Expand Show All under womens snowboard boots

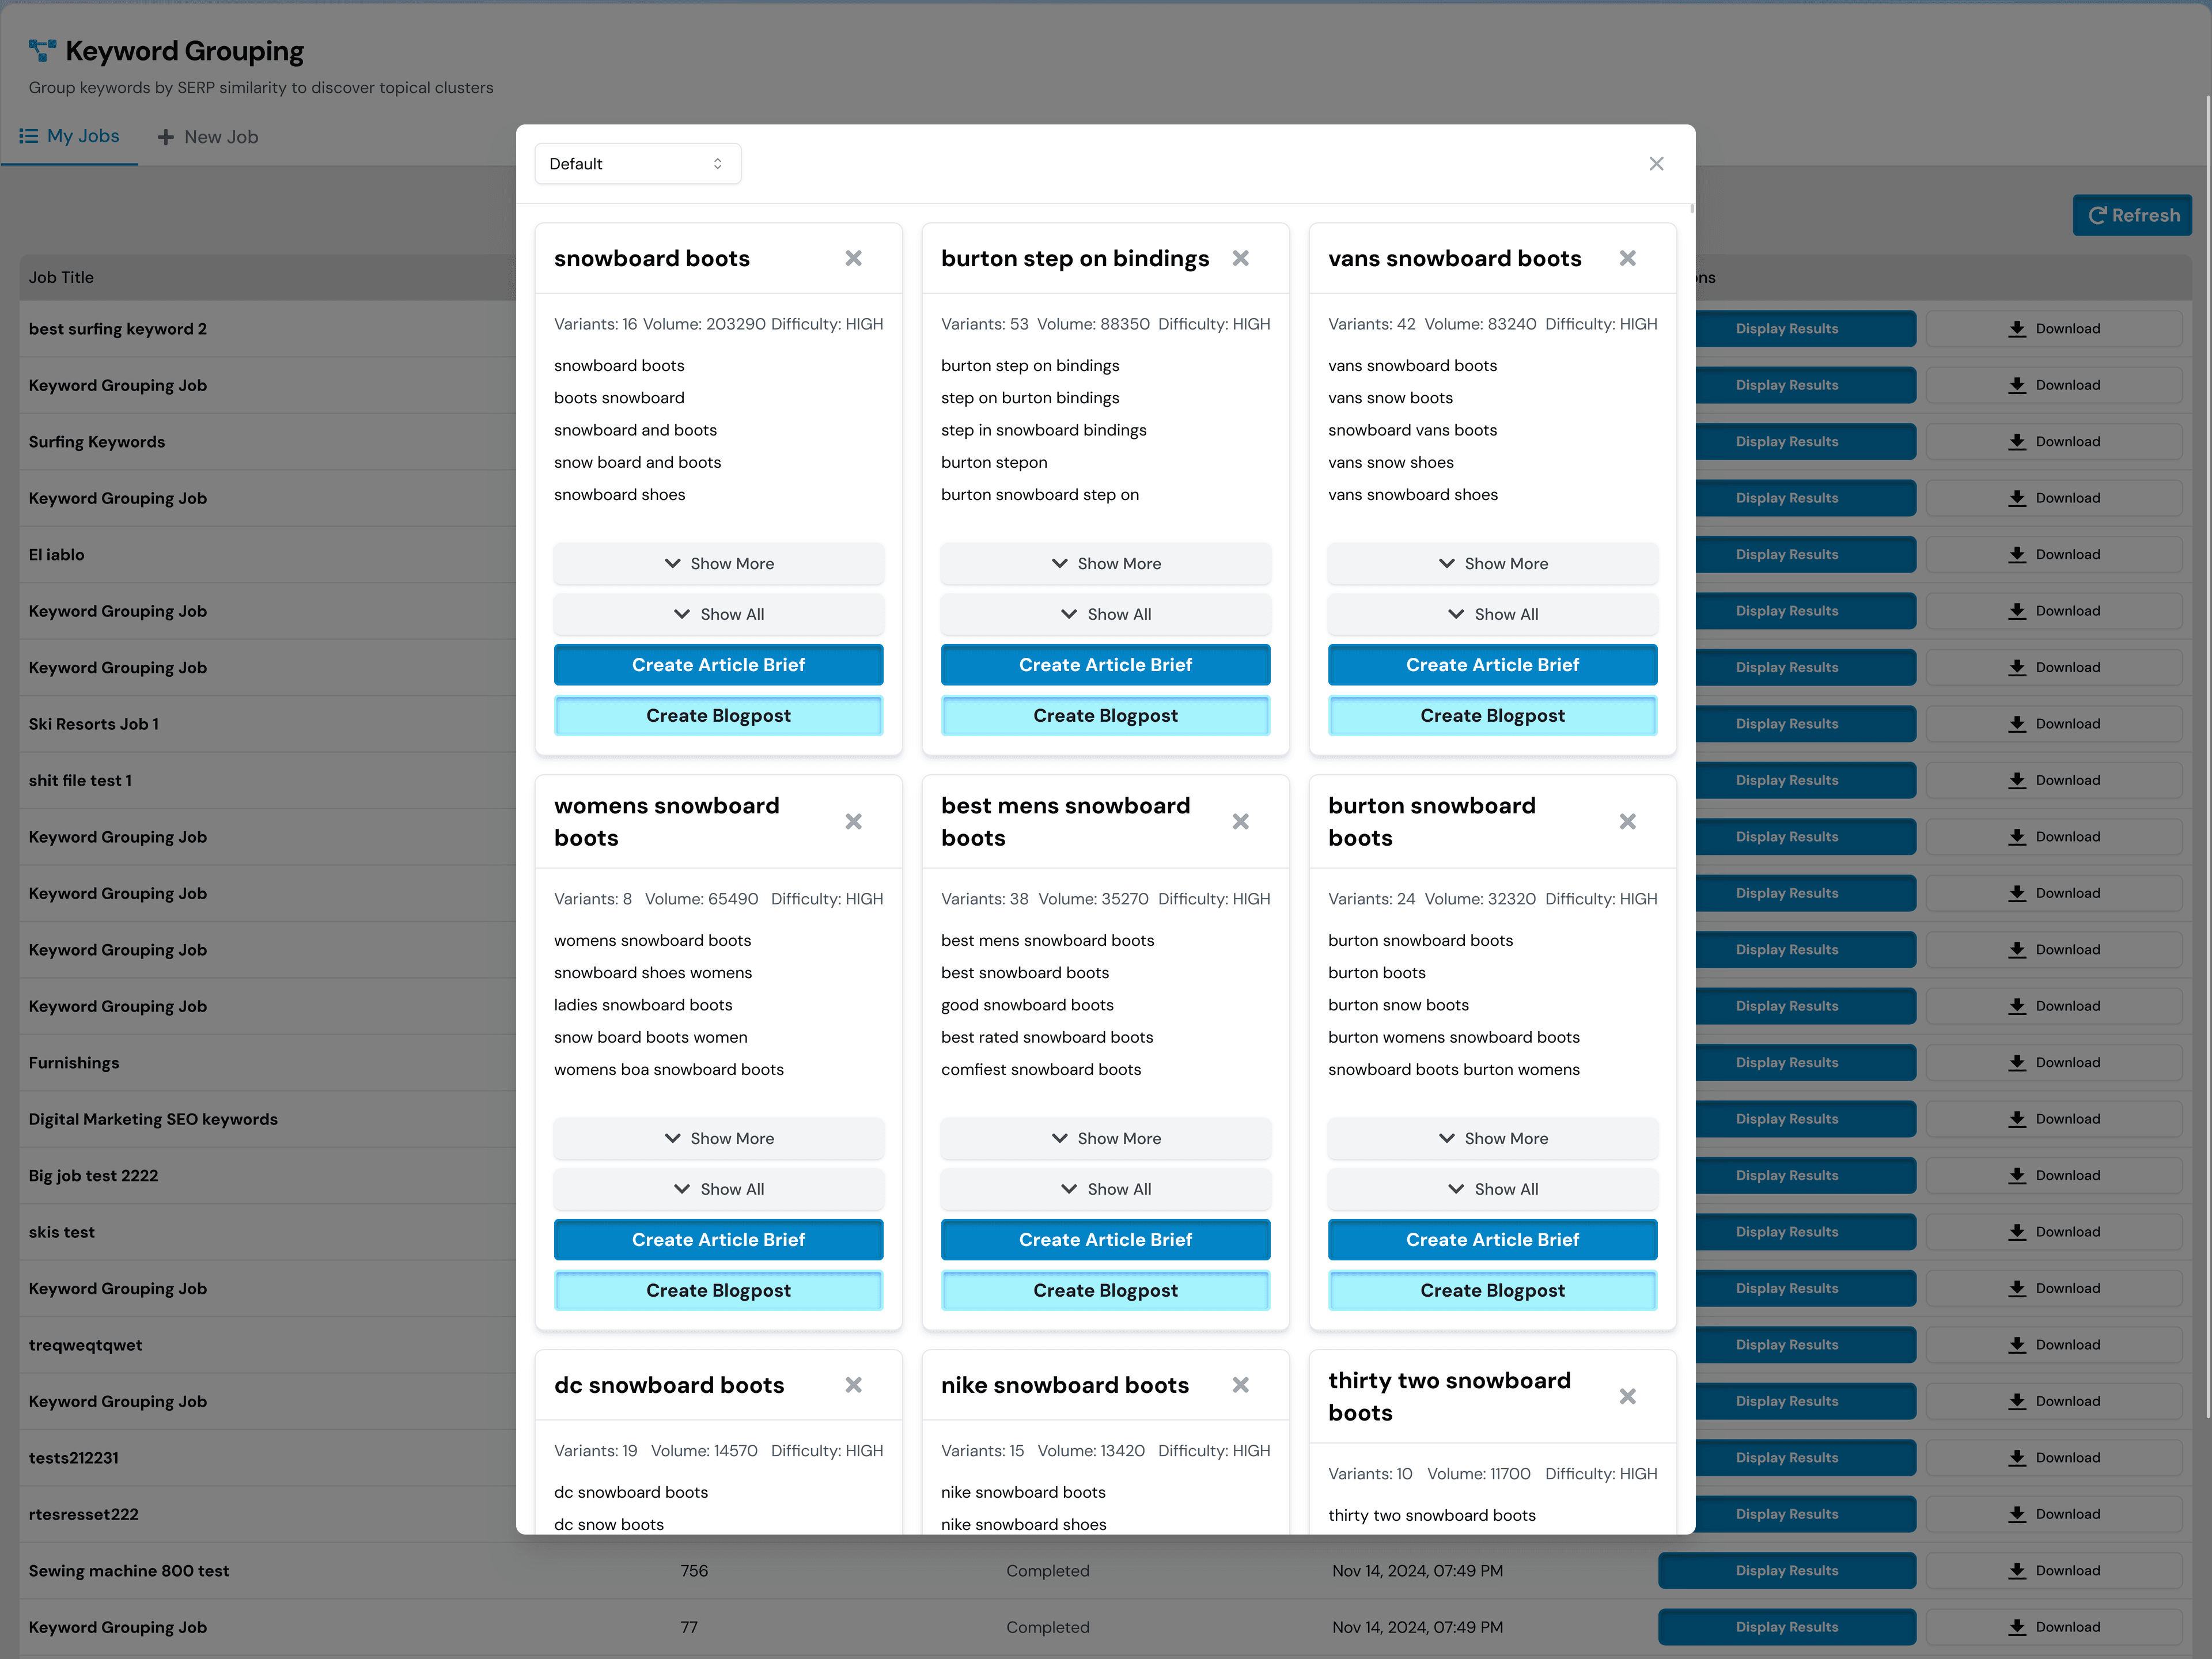tap(718, 1189)
